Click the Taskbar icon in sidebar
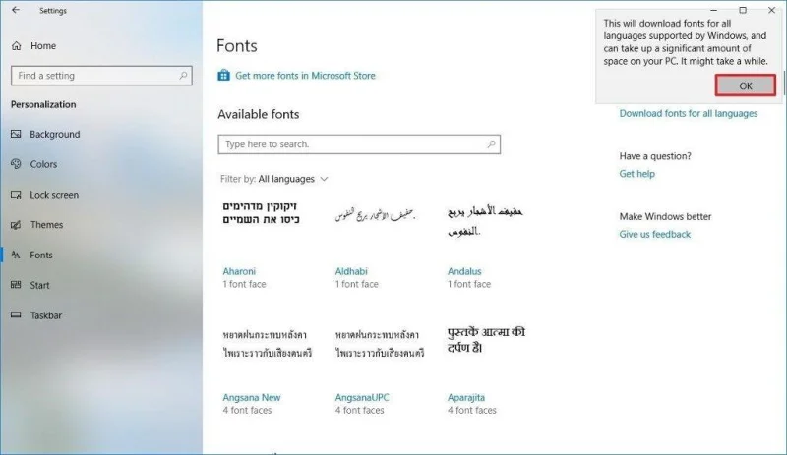 point(16,315)
